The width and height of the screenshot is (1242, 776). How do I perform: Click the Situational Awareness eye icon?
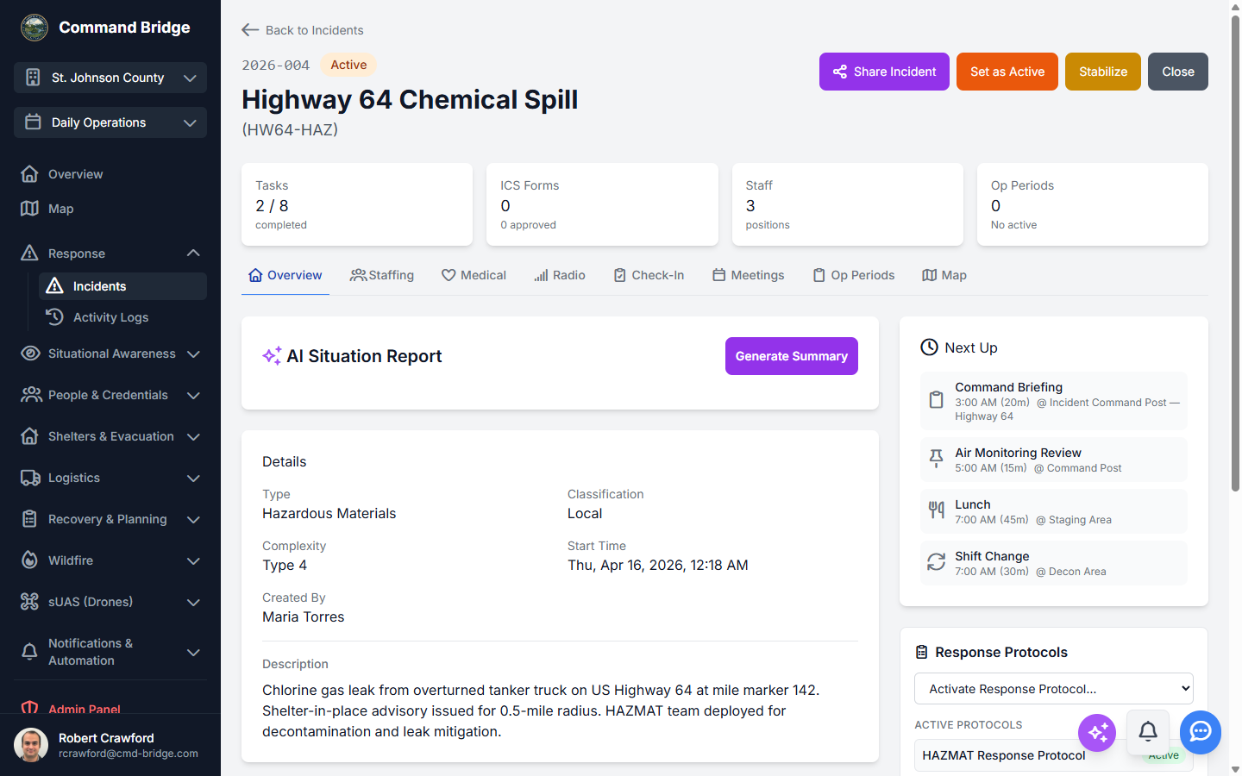click(31, 354)
